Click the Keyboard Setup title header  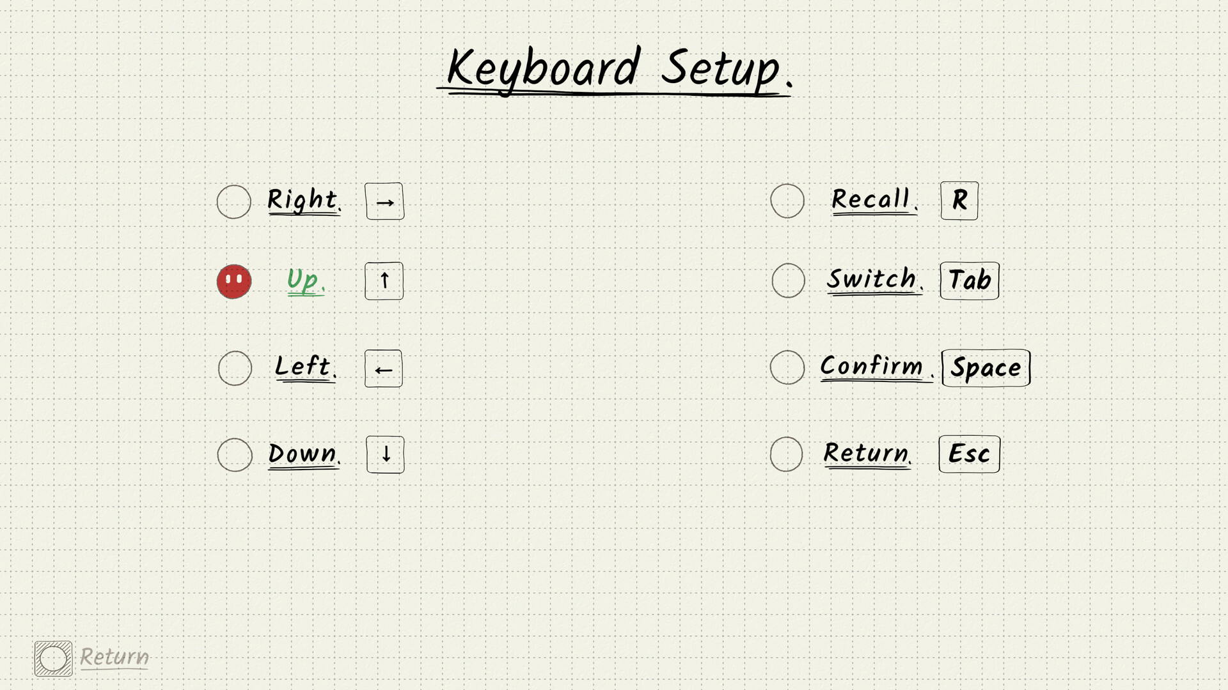click(614, 69)
